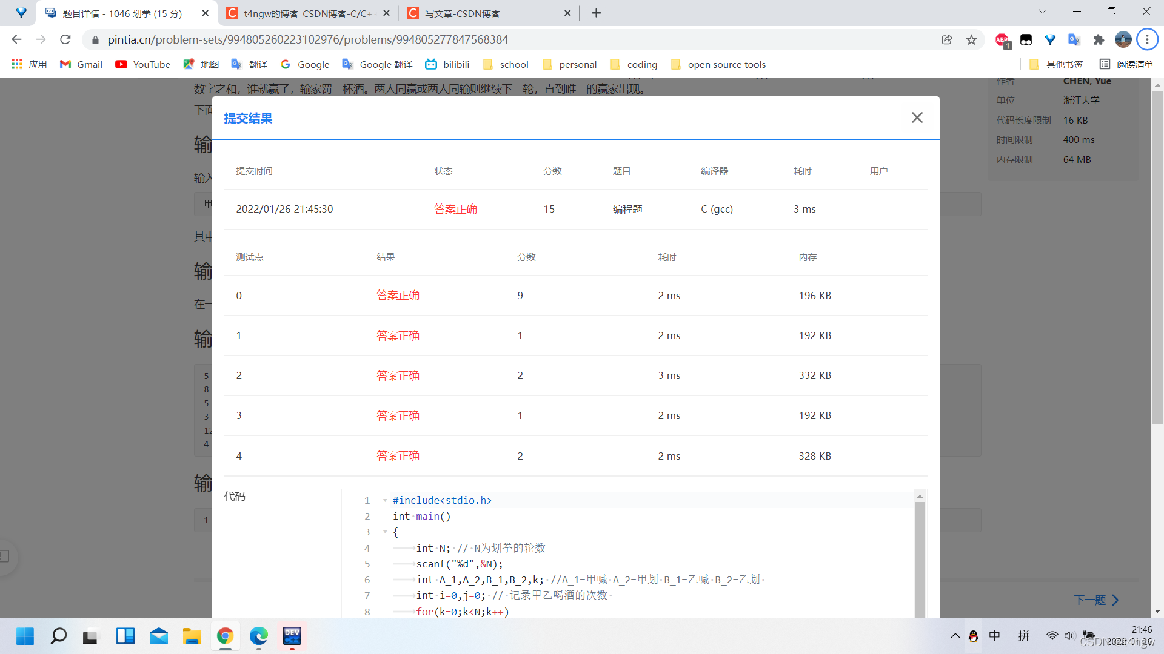
Task: Open the Google Translate extension icon
Action: pos(1074,39)
